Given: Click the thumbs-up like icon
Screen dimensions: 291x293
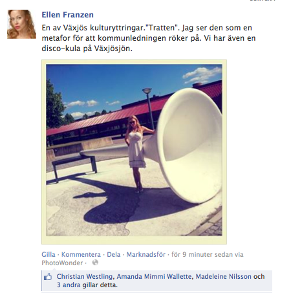Looking at the screenshot, I should [48, 277].
